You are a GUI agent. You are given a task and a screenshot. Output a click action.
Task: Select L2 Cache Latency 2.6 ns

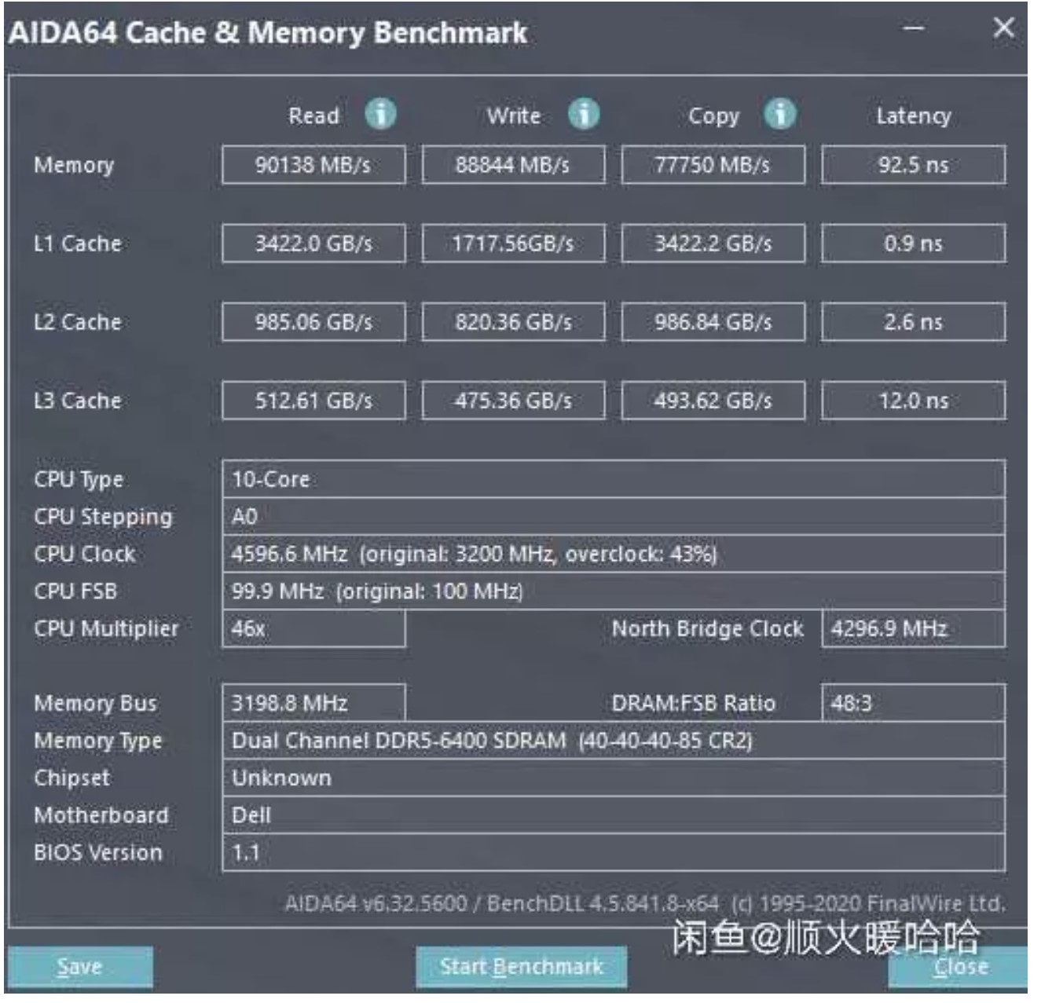tap(913, 322)
